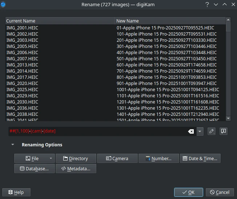Image resolution: width=237 pixels, height=199 pixels.
Task: Select the IMG_2006.HEIC row
Action: [x=116, y=53]
